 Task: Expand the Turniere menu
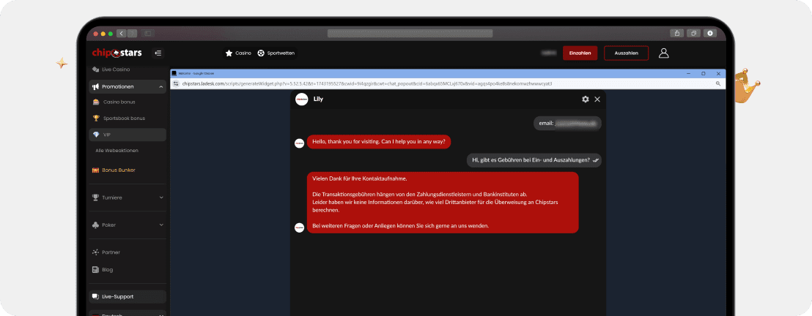160,197
